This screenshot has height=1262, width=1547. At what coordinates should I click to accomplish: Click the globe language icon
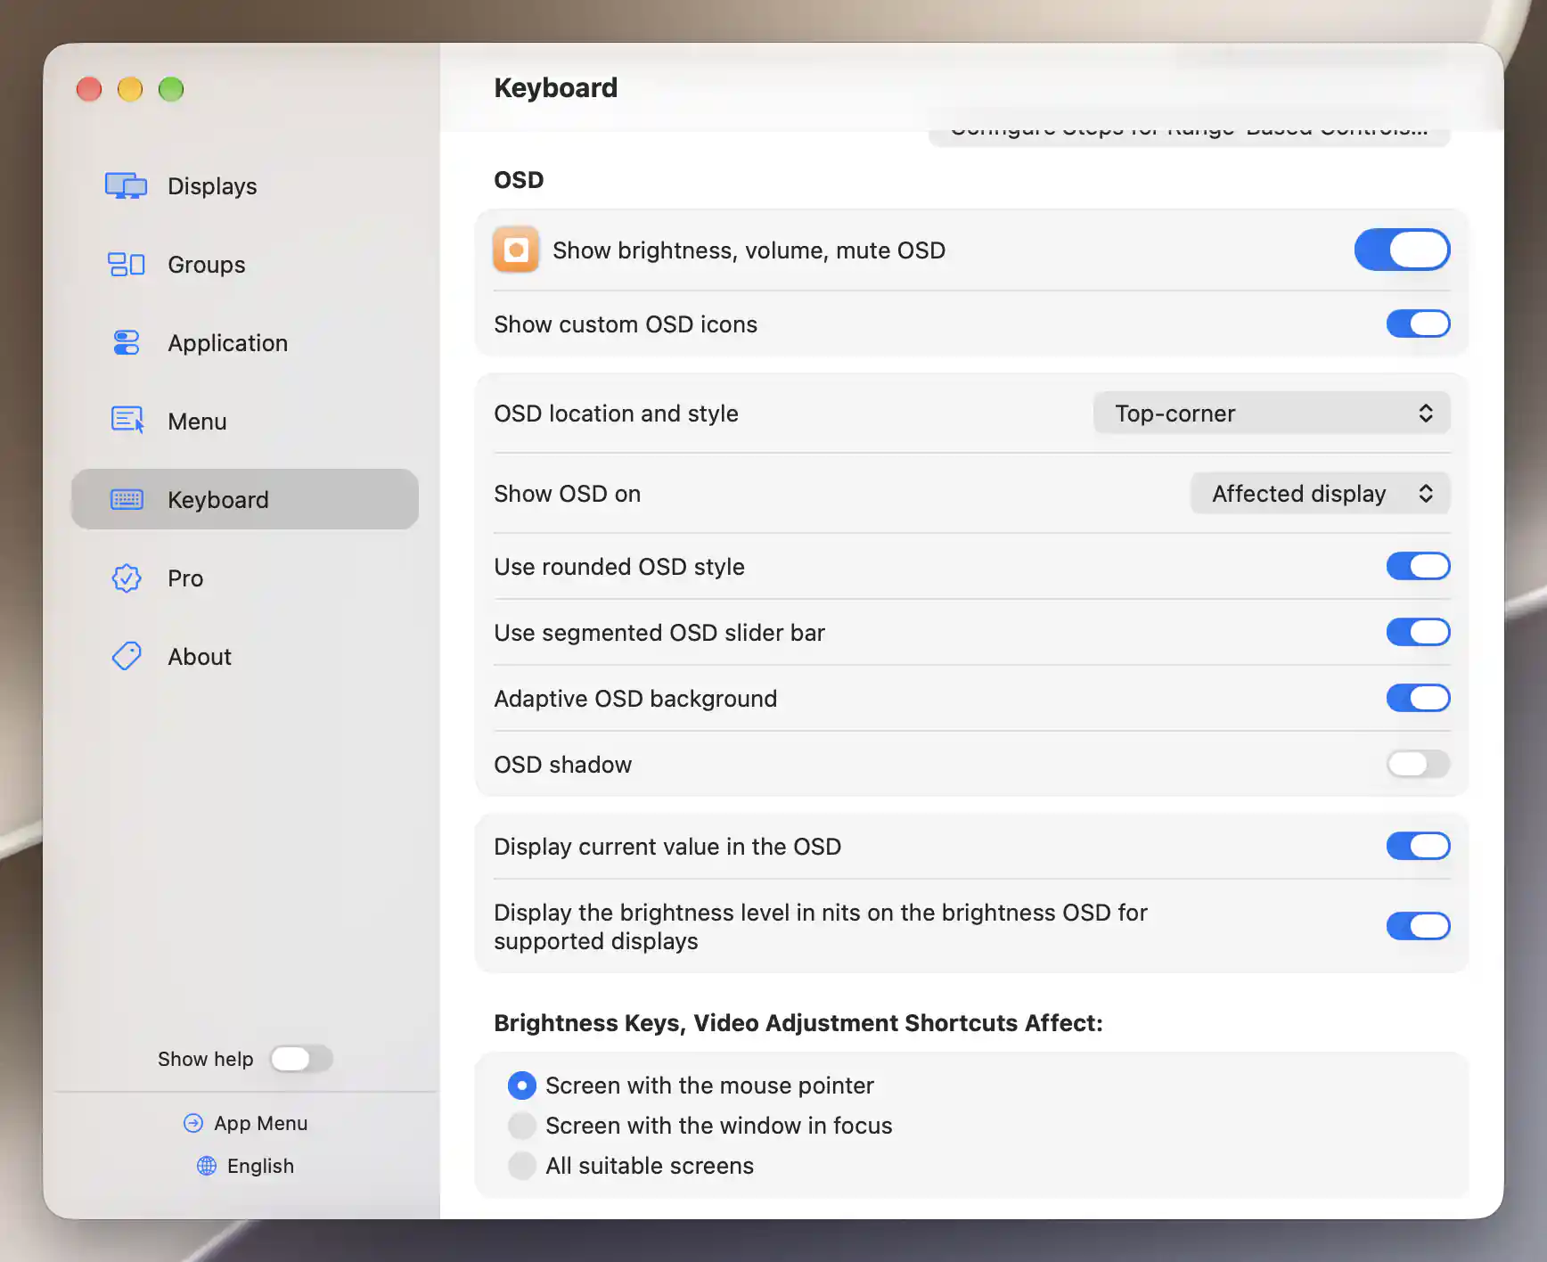click(207, 1166)
